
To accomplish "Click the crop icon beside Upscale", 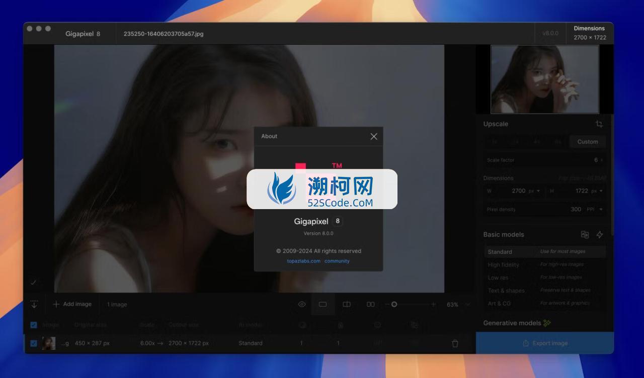I will pyautogui.click(x=599, y=124).
